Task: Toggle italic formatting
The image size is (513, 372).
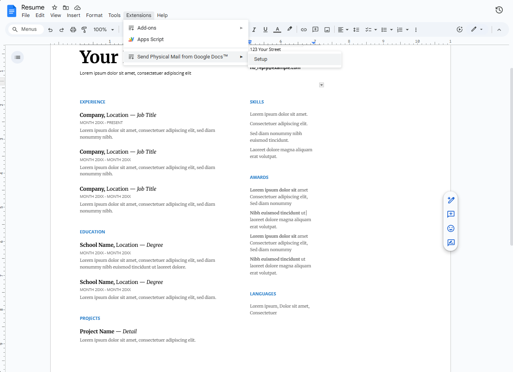Action: pyautogui.click(x=254, y=30)
